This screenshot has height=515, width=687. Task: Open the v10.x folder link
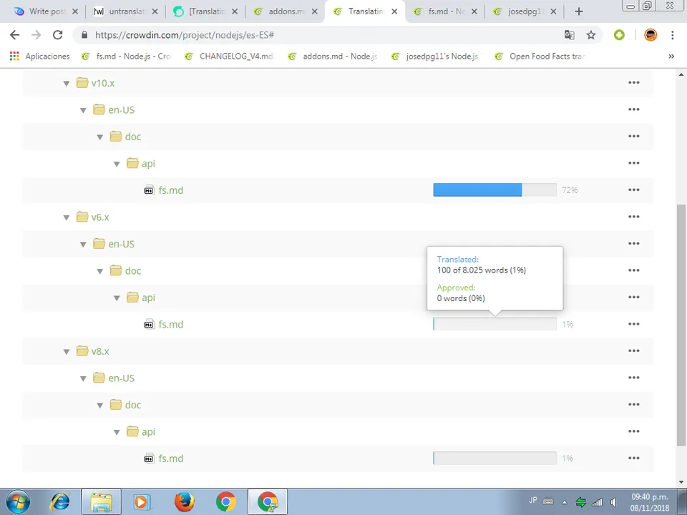tap(103, 83)
